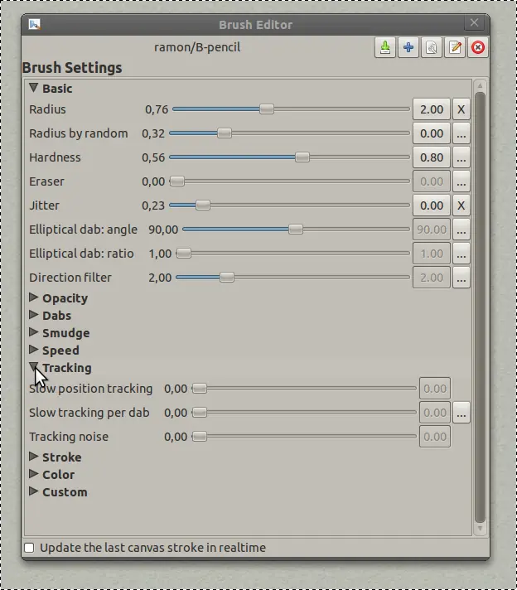Collapse the Tracking section
Image resolution: width=517 pixels, height=590 pixels.
tap(33, 367)
